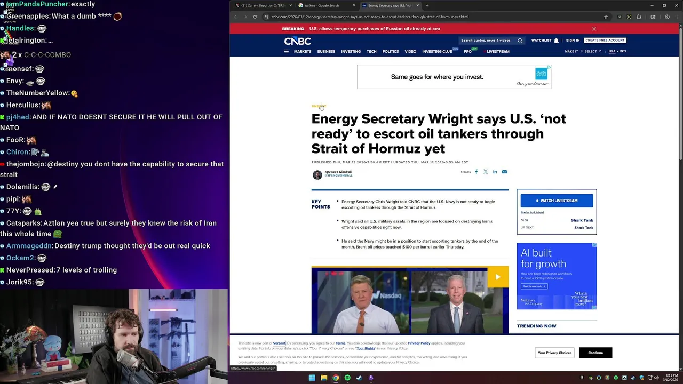Screen dimensions: 683x384
Task: Open Steam from taskbar
Action: pyautogui.click(x=359, y=378)
